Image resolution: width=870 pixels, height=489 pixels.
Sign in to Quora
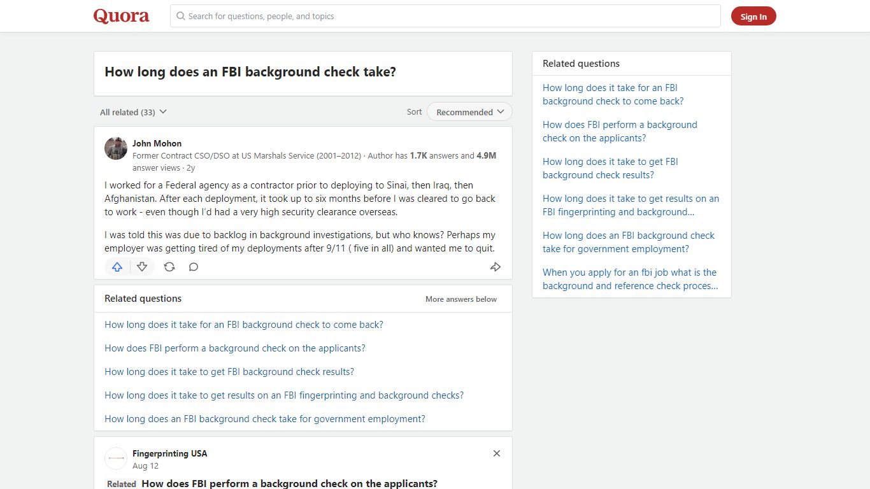[x=753, y=17]
